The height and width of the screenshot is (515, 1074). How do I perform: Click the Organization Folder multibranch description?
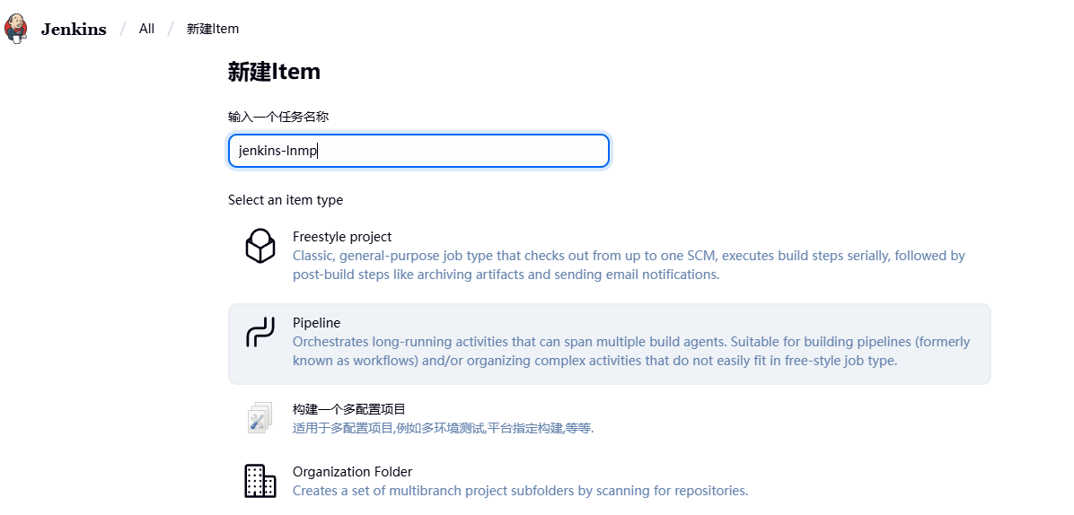pyautogui.click(x=521, y=491)
